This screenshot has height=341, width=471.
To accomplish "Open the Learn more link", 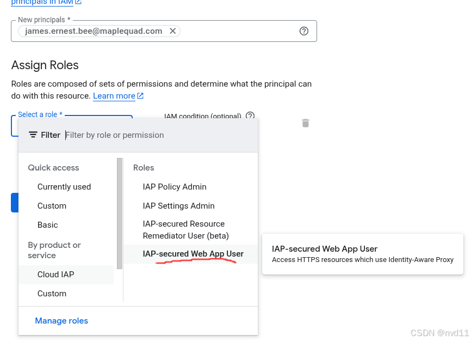I will pyautogui.click(x=114, y=96).
